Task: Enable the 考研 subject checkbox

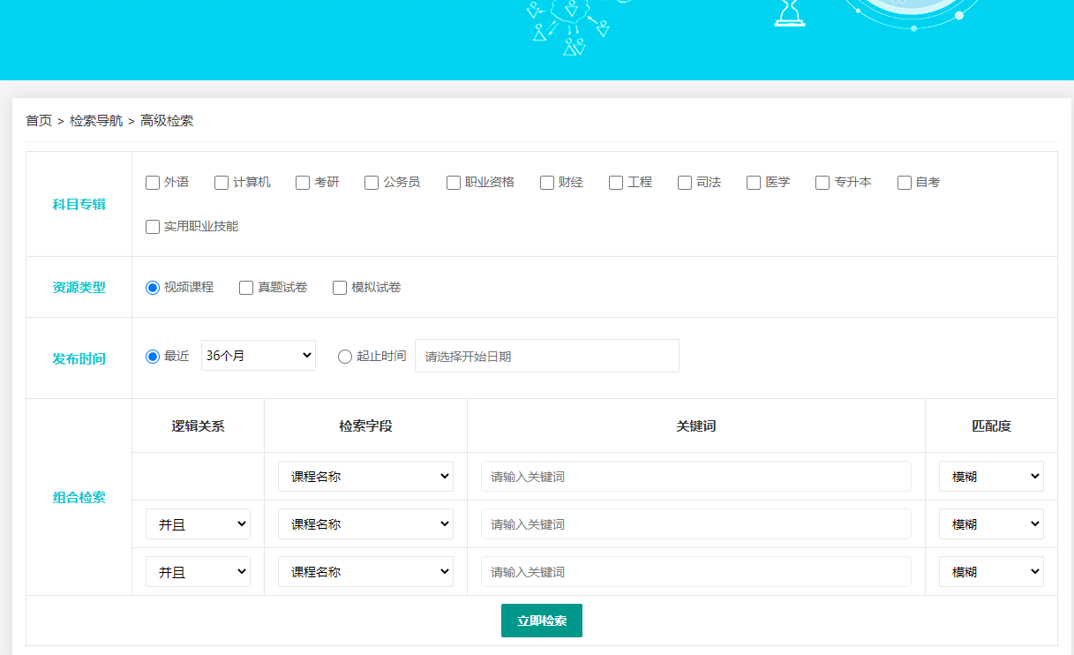Action: 303,183
